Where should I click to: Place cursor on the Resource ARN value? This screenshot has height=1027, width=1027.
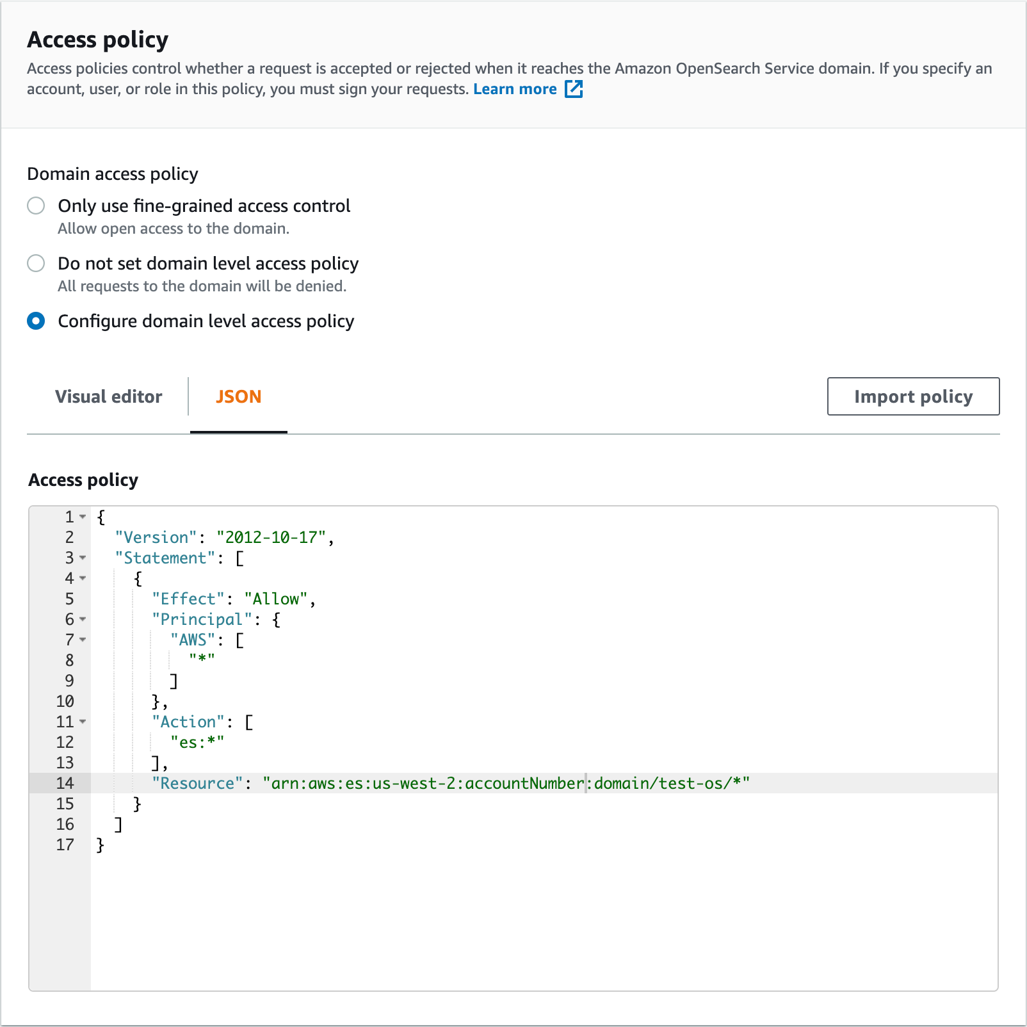[506, 782]
